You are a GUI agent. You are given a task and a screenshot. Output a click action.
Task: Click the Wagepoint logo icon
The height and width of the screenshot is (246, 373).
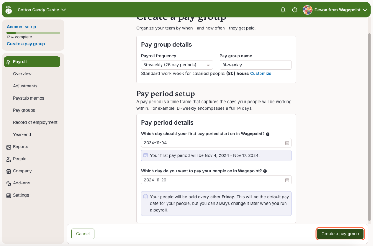coord(9,10)
